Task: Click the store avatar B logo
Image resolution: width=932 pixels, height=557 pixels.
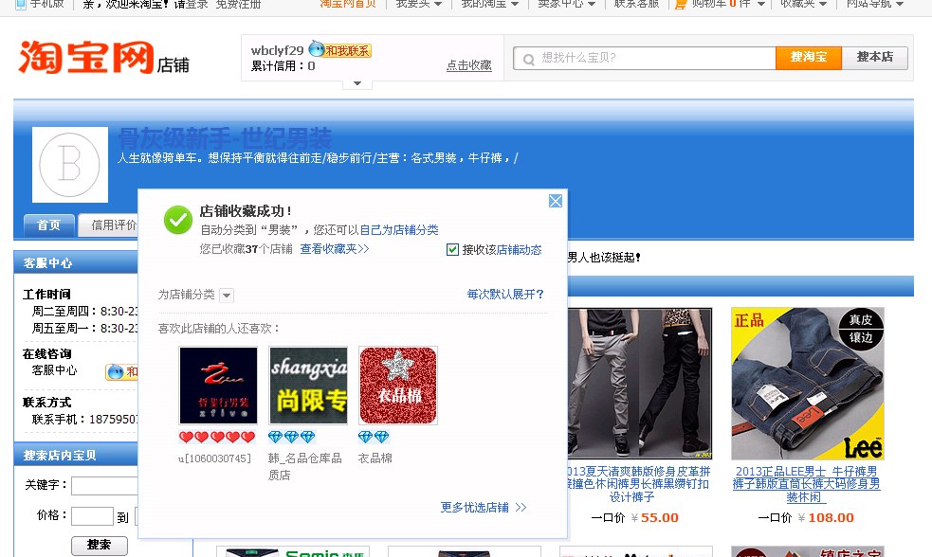Action: [69, 165]
